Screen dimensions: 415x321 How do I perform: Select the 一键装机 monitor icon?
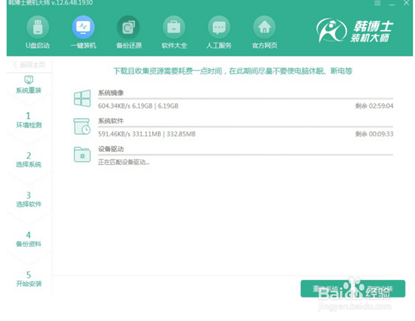click(x=83, y=27)
